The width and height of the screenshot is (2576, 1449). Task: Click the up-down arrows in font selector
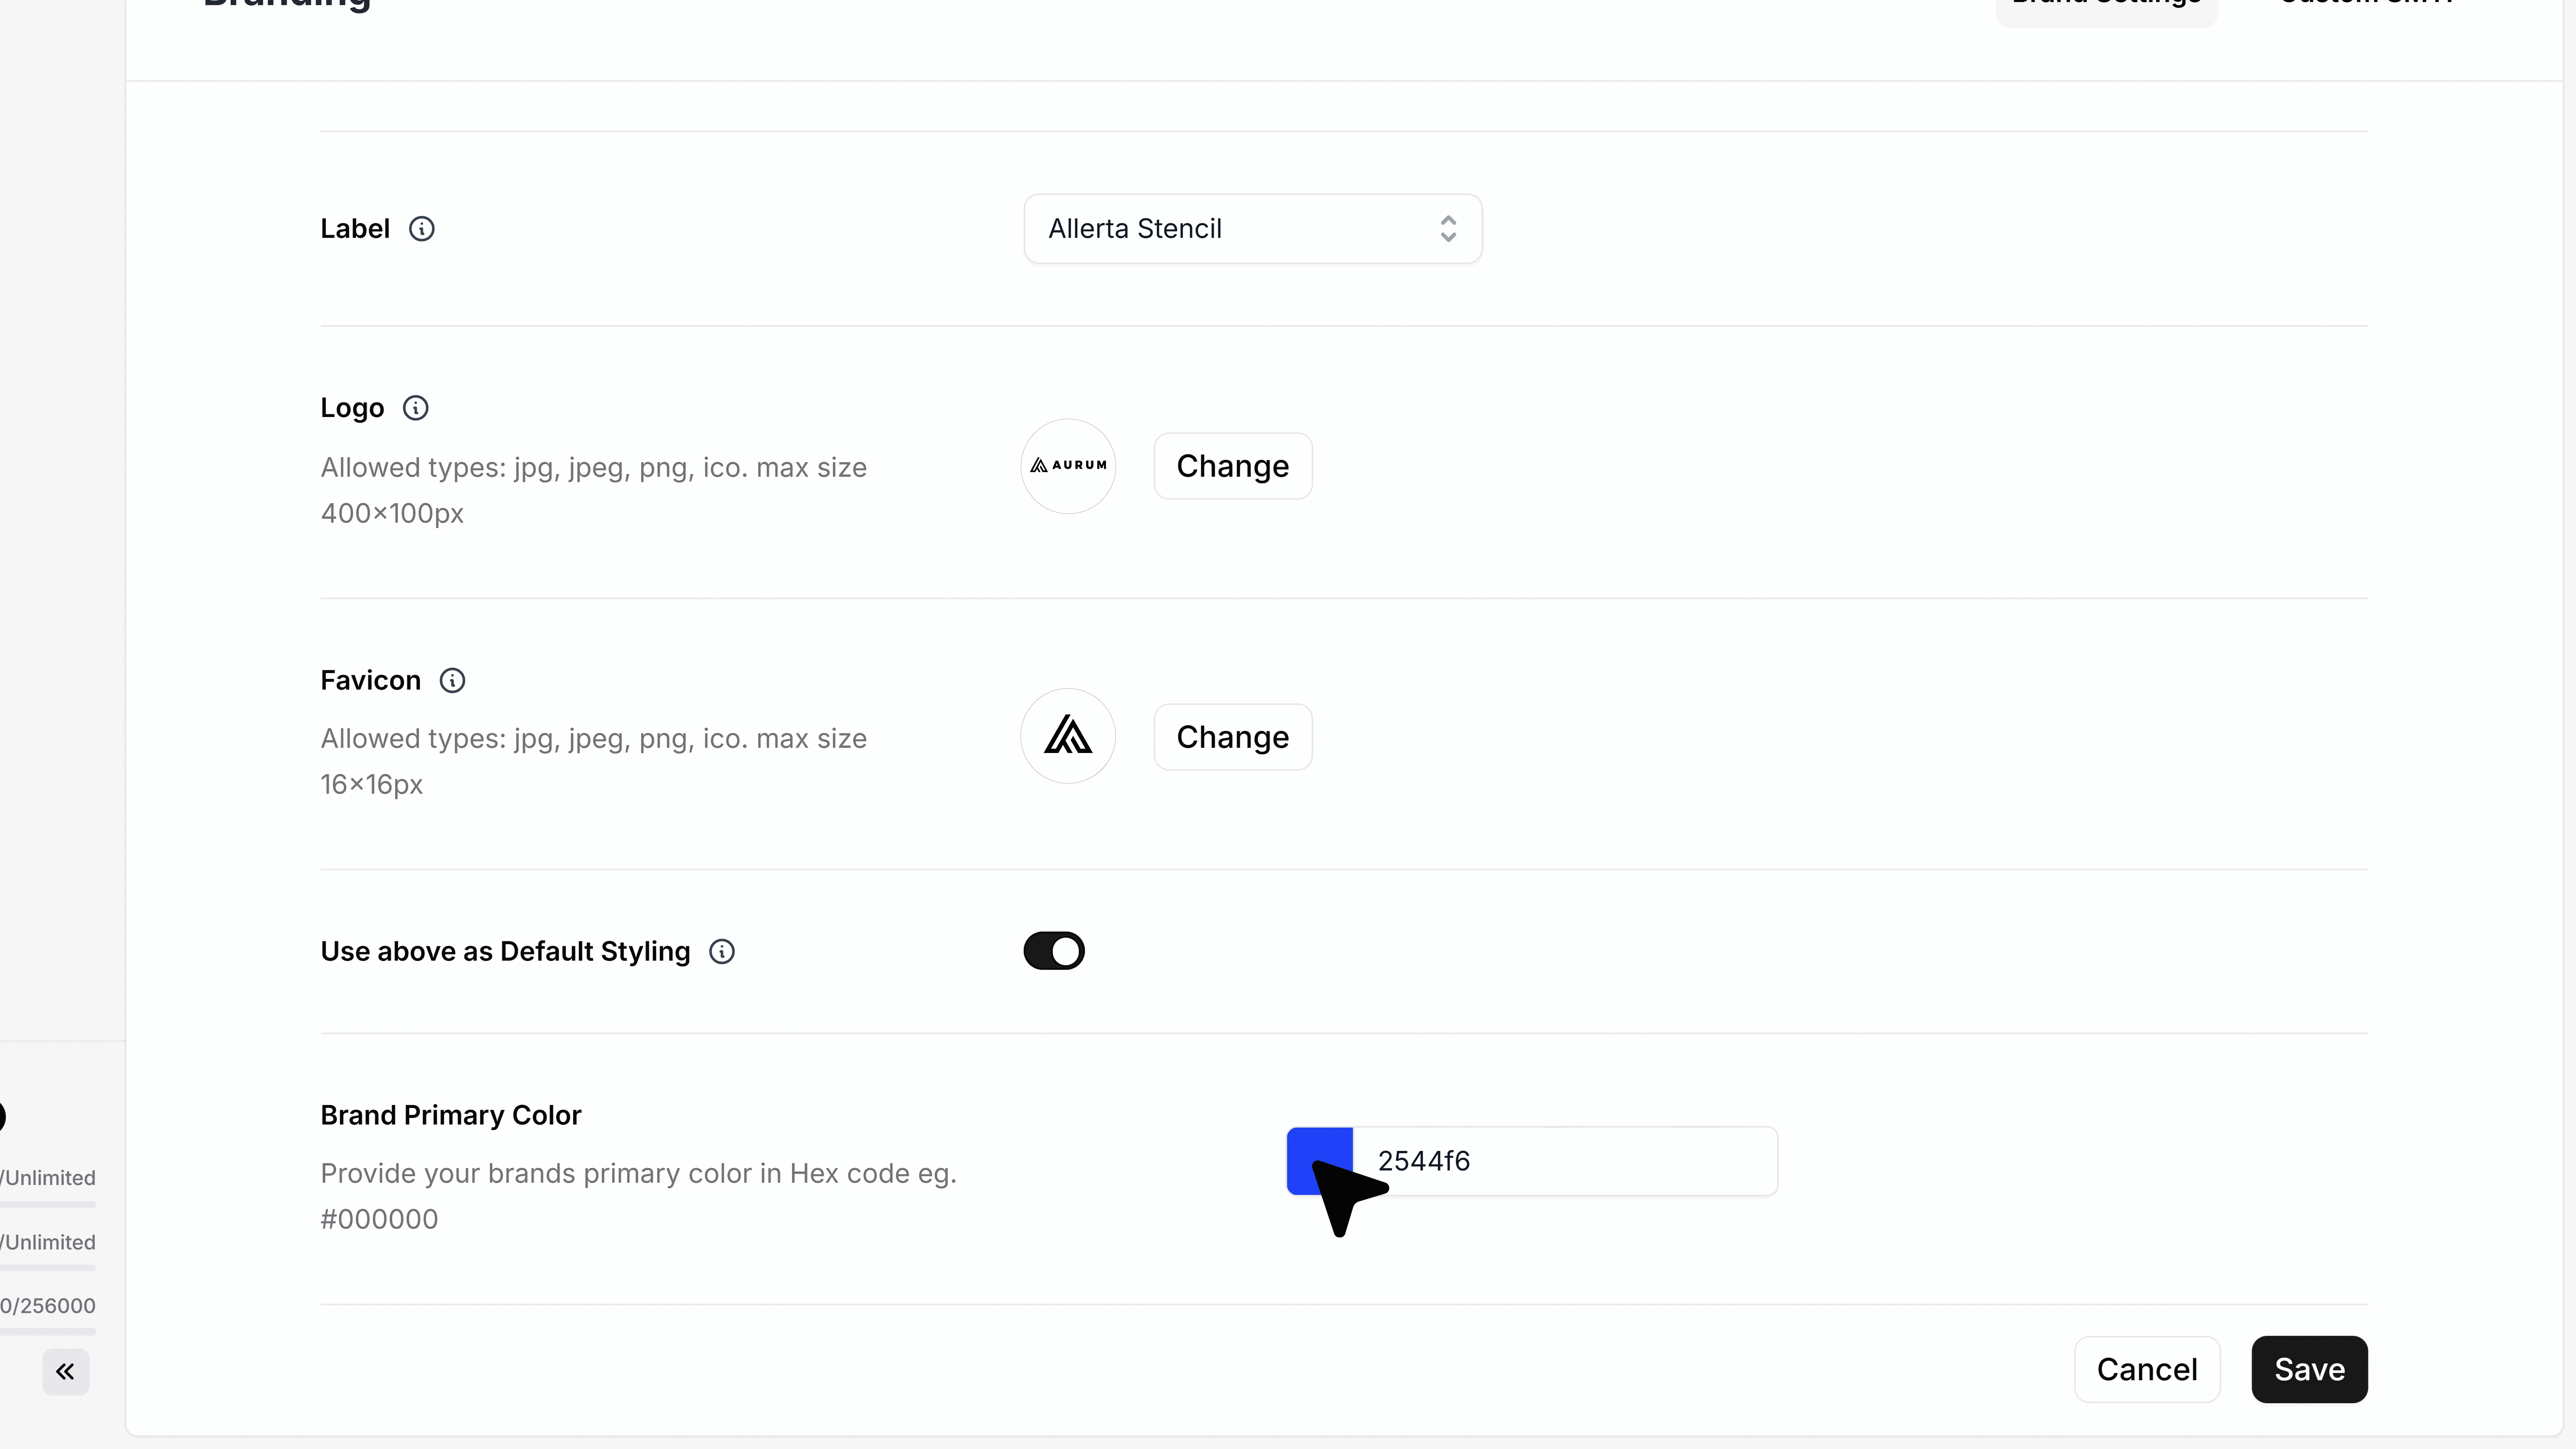(x=1448, y=229)
